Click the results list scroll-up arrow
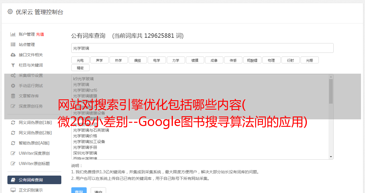This screenshot has height=193, width=365. pos(331,77)
